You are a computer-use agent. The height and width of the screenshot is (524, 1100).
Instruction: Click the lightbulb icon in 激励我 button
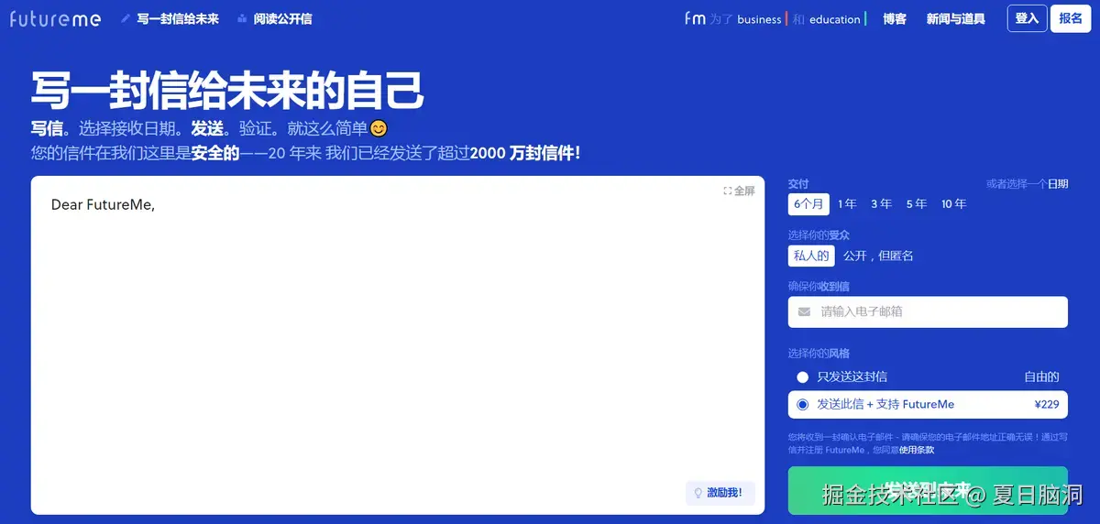tap(698, 493)
